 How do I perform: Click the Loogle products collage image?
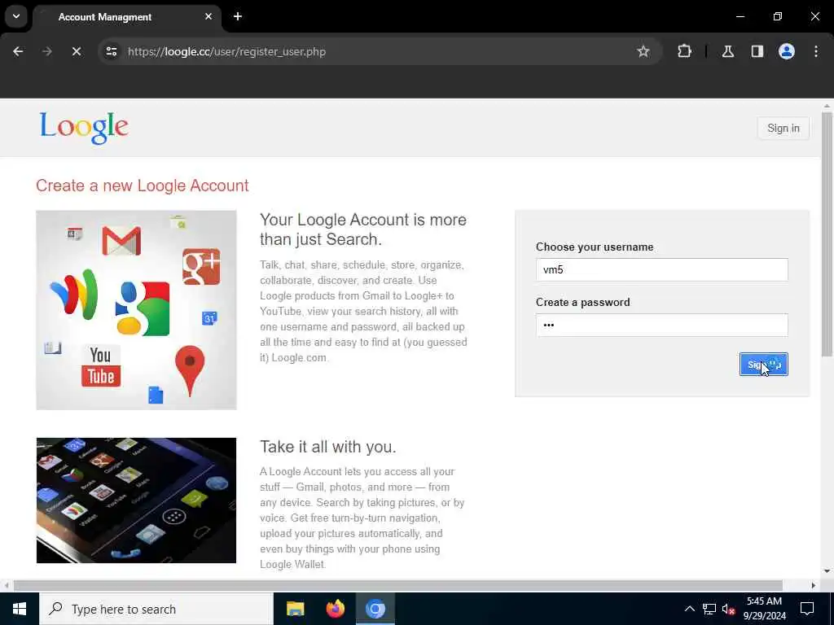(x=136, y=310)
